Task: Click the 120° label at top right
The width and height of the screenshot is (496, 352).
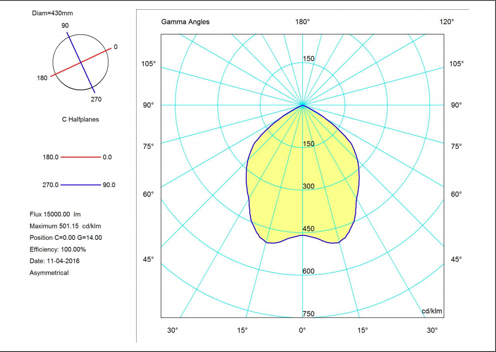Action: (446, 22)
